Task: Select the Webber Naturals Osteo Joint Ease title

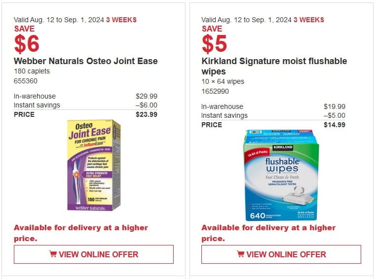Action: (85, 61)
